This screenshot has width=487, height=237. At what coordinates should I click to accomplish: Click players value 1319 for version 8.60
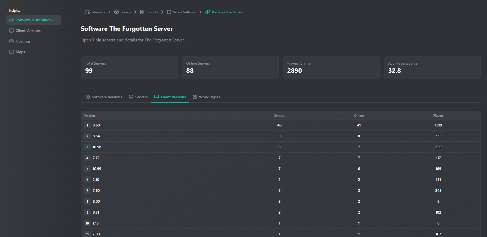pyautogui.click(x=438, y=125)
